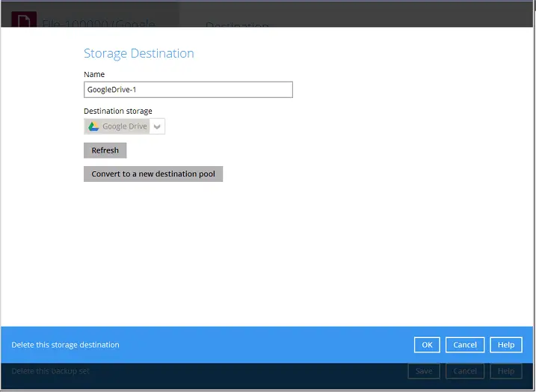Image resolution: width=536 pixels, height=392 pixels.
Task: Click the Storage Destination heading
Action: (139, 54)
